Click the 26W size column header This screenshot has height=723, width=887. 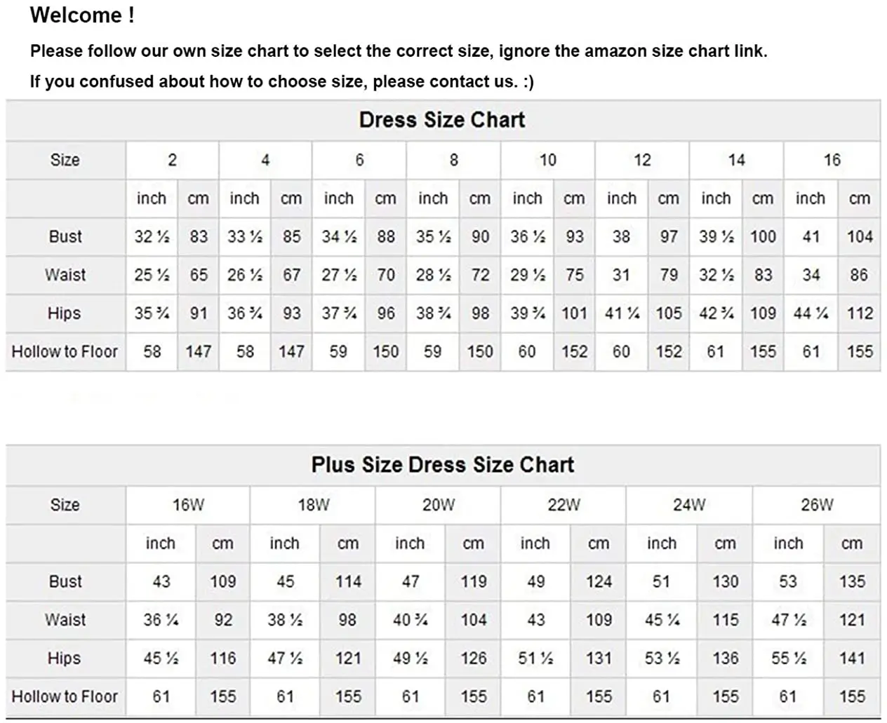click(x=817, y=505)
